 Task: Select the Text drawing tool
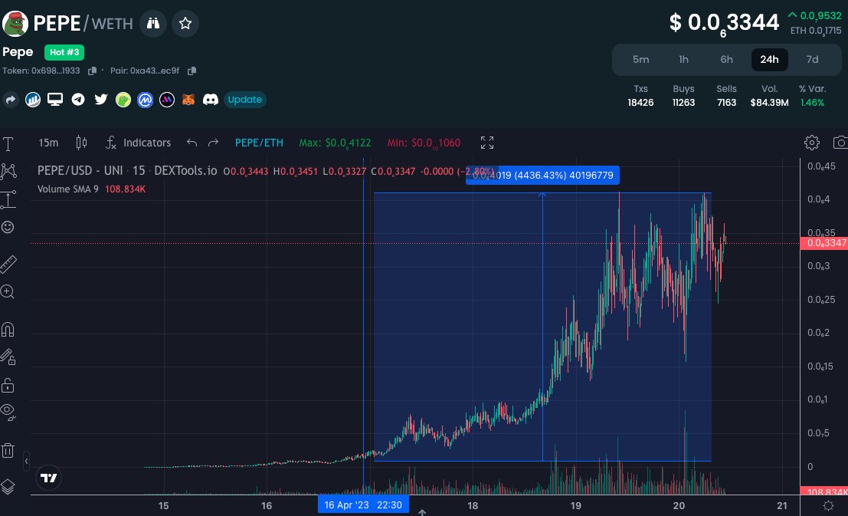click(8, 144)
